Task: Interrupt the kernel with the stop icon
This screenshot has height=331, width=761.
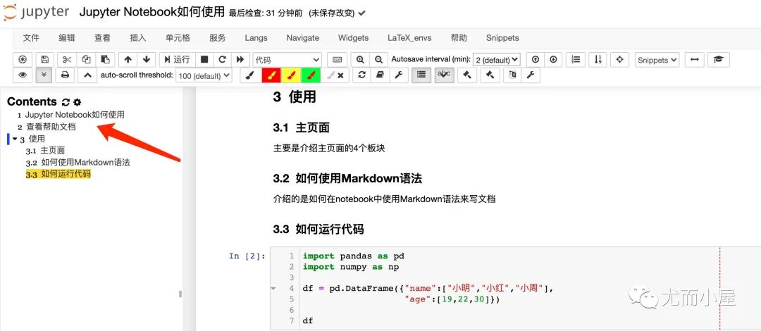Action: click(204, 59)
